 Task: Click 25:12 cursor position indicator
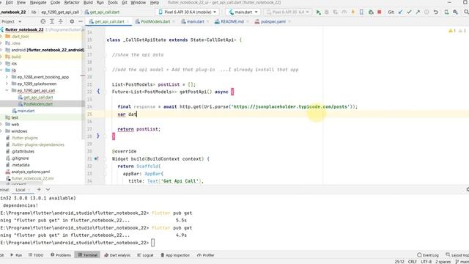pyautogui.click(x=399, y=262)
